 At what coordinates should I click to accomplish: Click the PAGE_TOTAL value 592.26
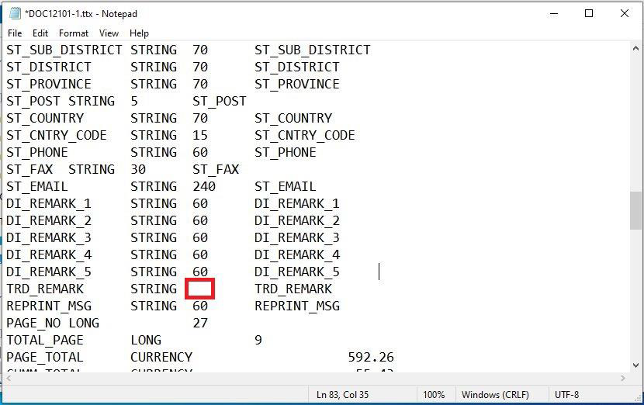click(x=371, y=357)
